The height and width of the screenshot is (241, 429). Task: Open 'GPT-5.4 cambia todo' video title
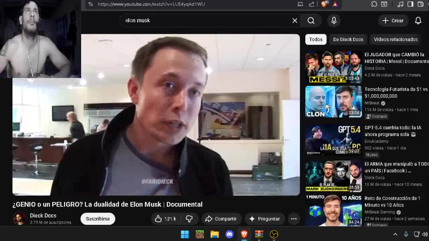(393, 131)
